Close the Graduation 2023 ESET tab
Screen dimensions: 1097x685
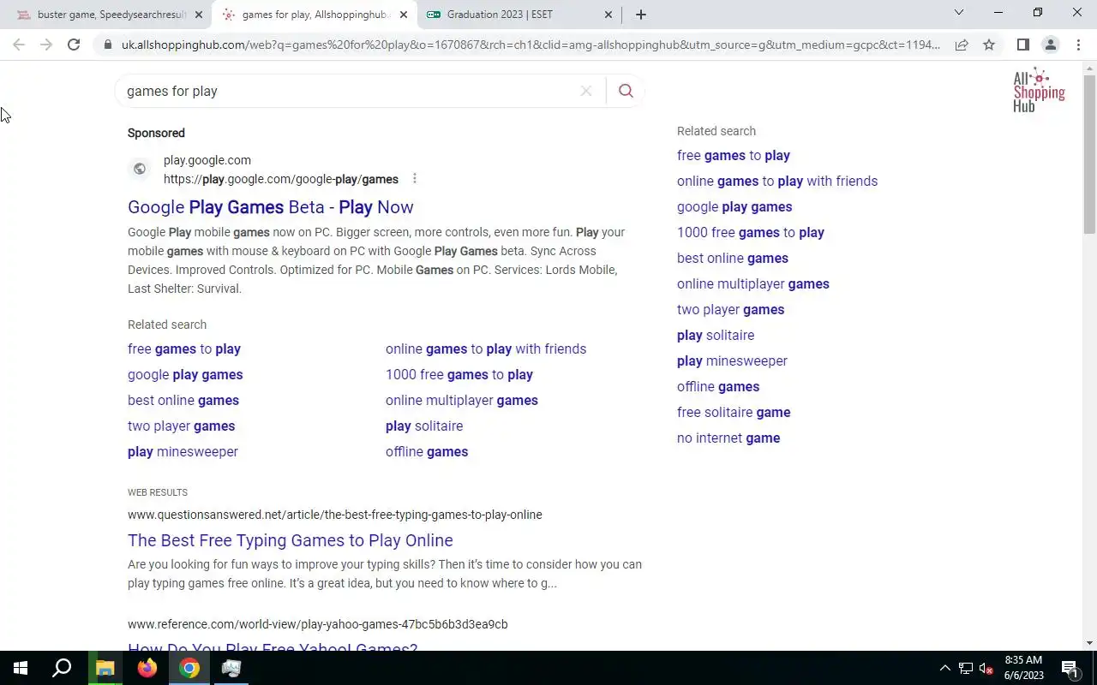[x=608, y=15]
